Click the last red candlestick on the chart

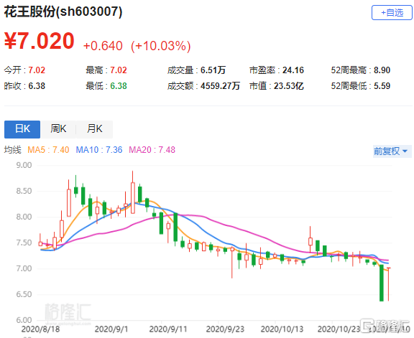tap(389, 284)
